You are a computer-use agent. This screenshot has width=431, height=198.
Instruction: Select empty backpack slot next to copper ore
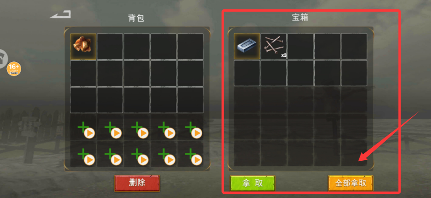[x=110, y=46]
